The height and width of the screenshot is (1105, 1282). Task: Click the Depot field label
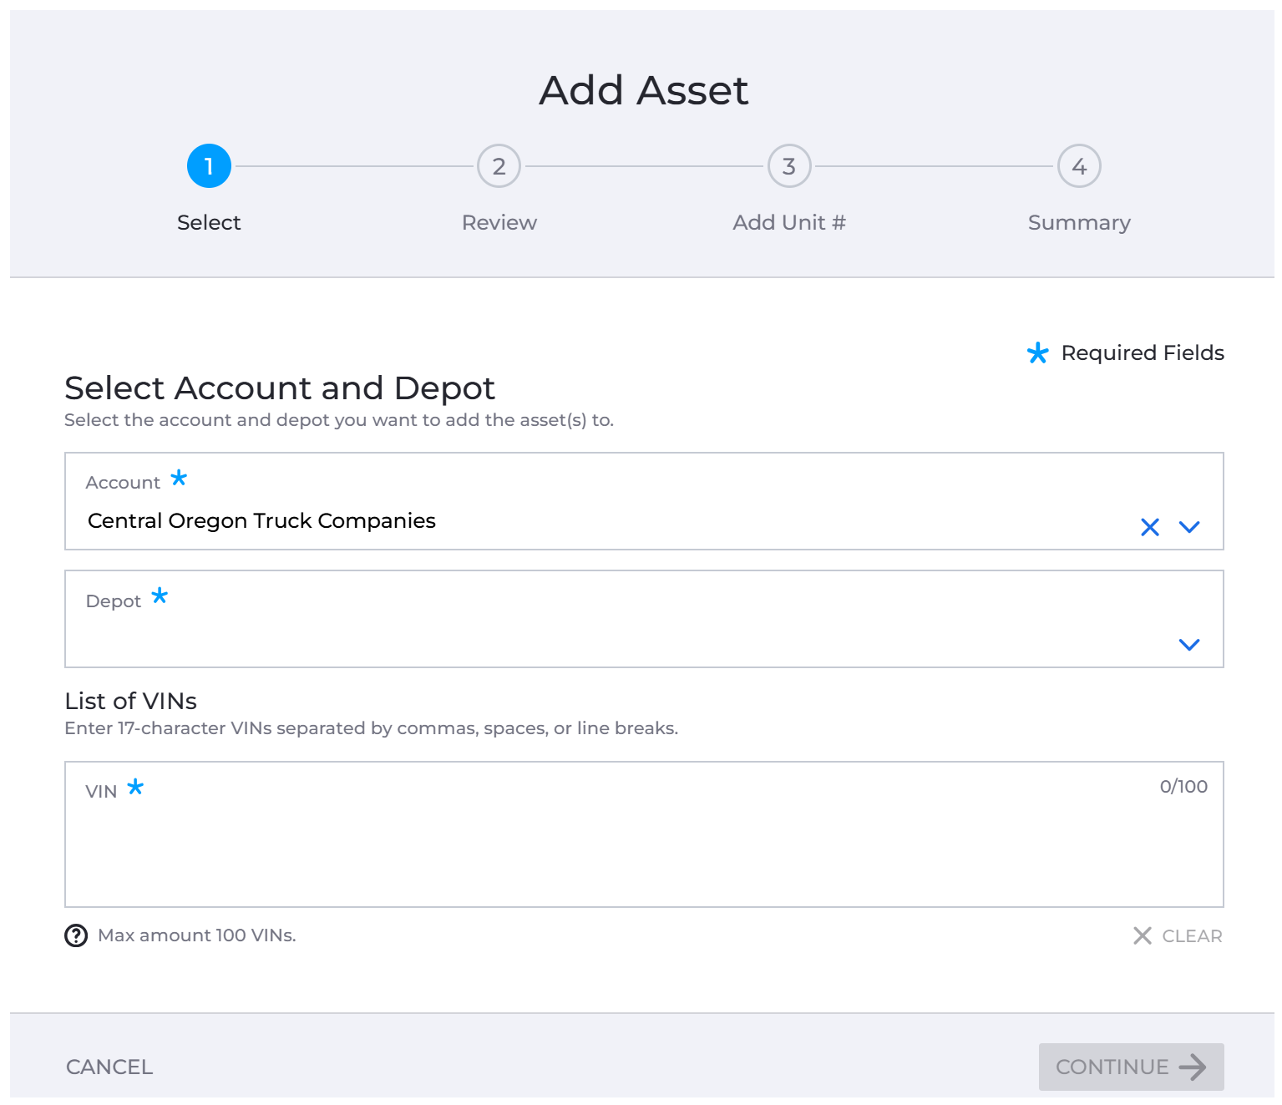(x=114, y=601)
